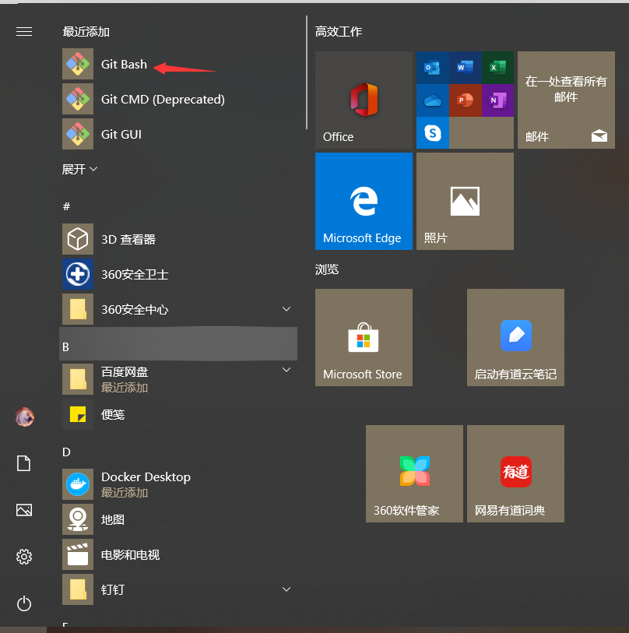Open 360软件管家 tile
Image resolution: width=629 pixels, height=633 pixels.
pos(415,473)
